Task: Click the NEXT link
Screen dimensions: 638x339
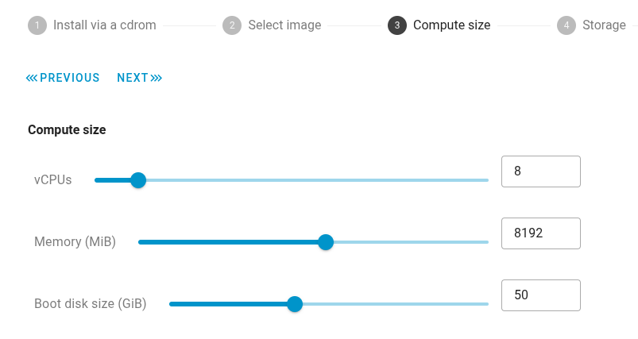Action: click(133, 78)
